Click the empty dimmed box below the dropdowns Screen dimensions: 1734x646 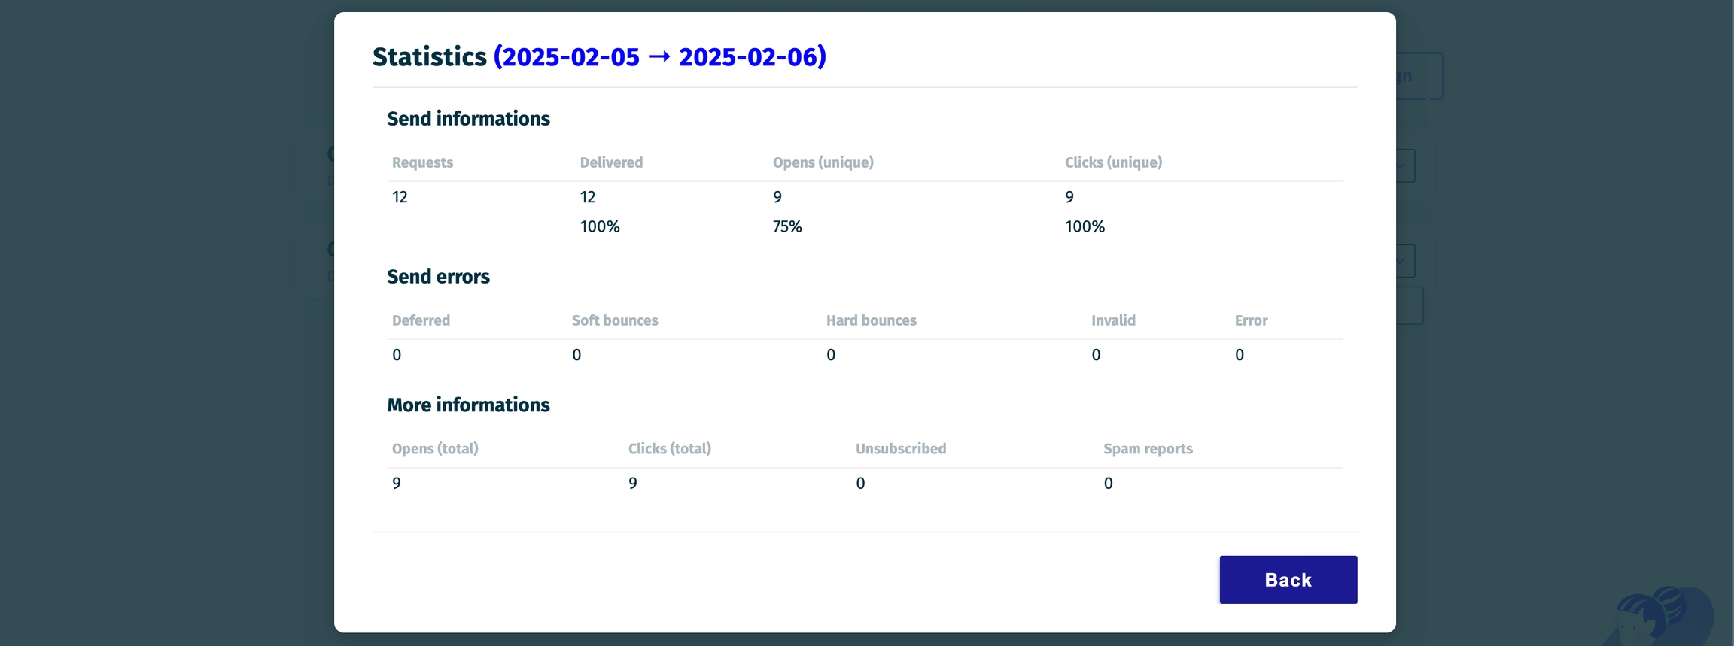pyautogui.click(x=1410, y=305)
